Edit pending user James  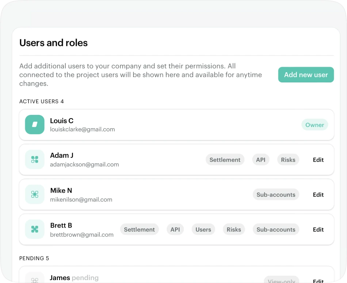point(318,281)
